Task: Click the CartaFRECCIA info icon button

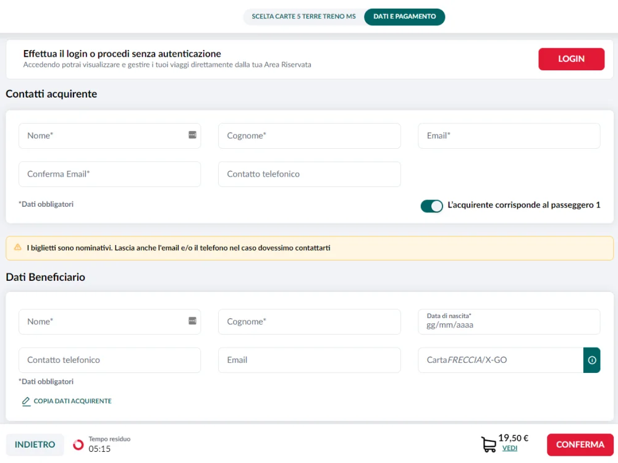Action: pyautogui.click(x=591, y=360)
